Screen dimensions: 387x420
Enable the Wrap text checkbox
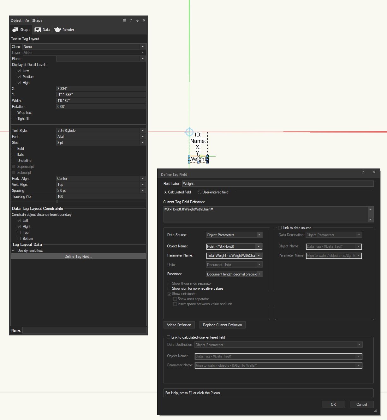tap(14, 113)
